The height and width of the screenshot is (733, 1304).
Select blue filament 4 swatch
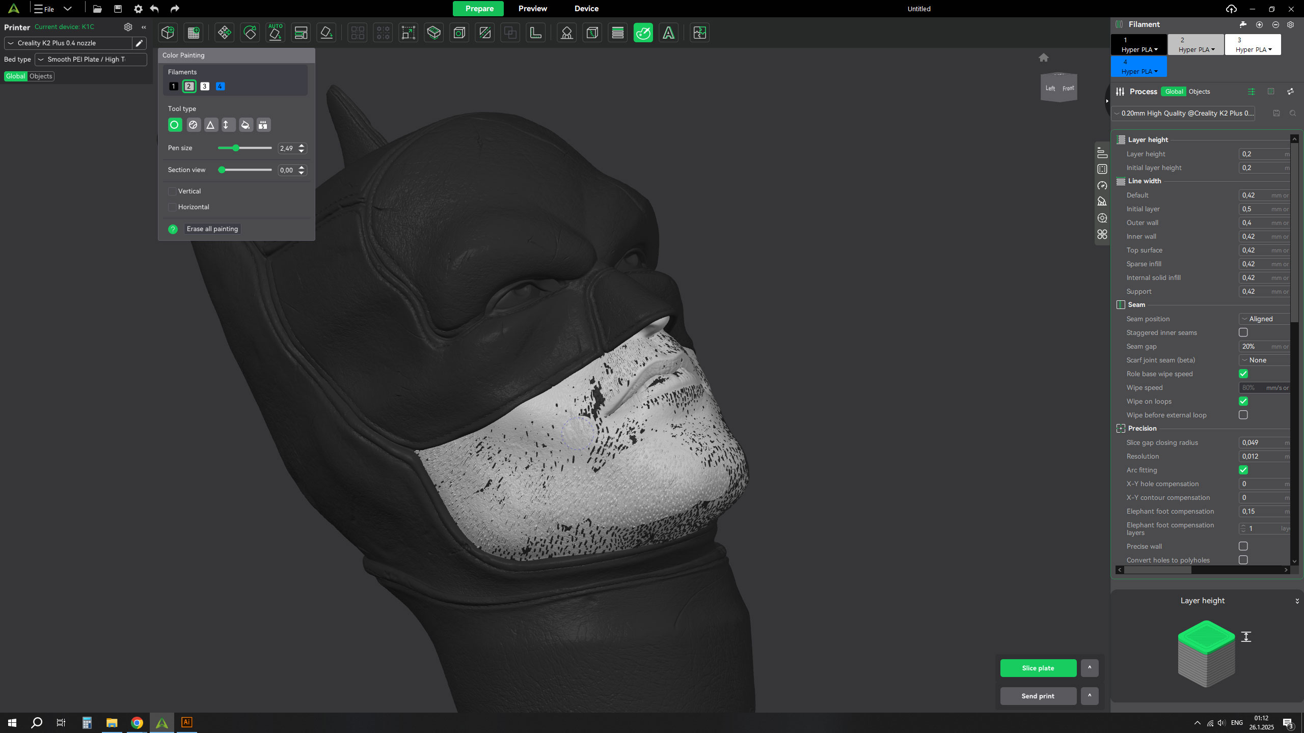(220, 87)
